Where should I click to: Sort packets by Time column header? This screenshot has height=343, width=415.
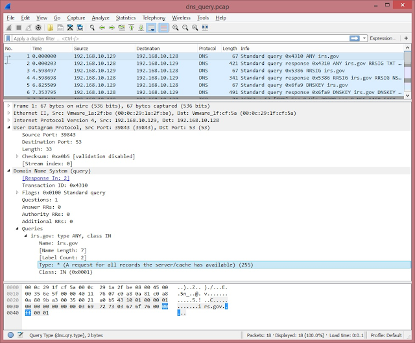[x=51, y=49]
